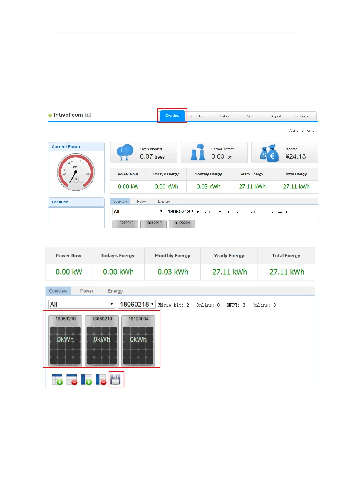
Task: Open the Report tab
Action: [x=276, y=116]
